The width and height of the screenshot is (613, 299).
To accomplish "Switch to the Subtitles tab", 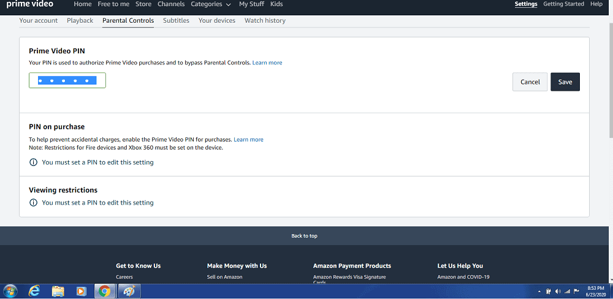I will click(176, 20).
